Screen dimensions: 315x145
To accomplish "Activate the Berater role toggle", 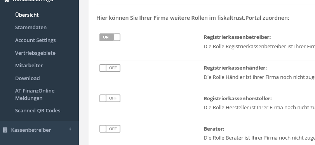I will coord(110,129).
